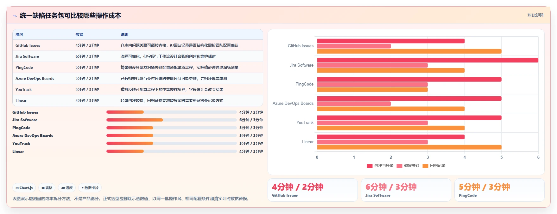Click the Linear progress bar
This screenshot has height=214, width=557.
click(171, 152)
